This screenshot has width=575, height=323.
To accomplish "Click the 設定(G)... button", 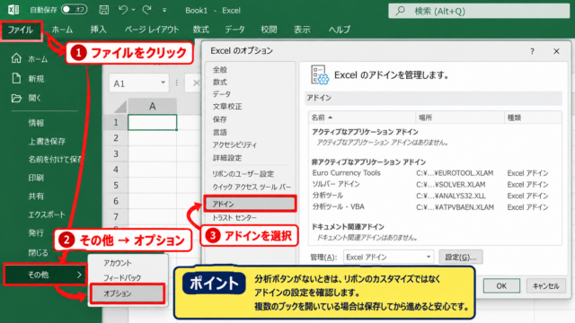I will pos(461,258).
